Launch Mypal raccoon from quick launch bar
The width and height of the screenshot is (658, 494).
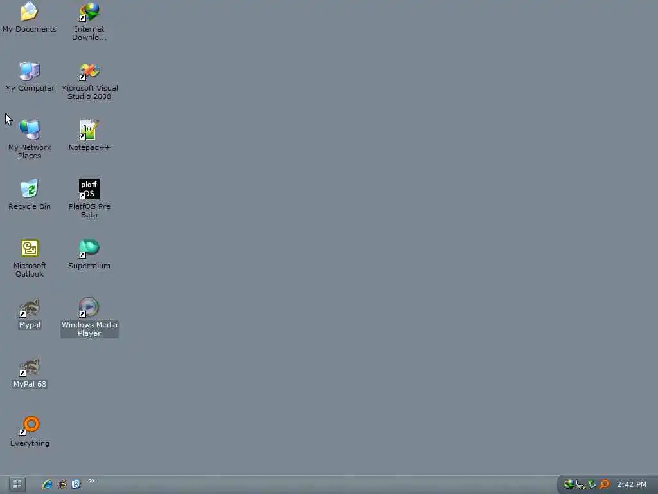[x=62, y=484]
